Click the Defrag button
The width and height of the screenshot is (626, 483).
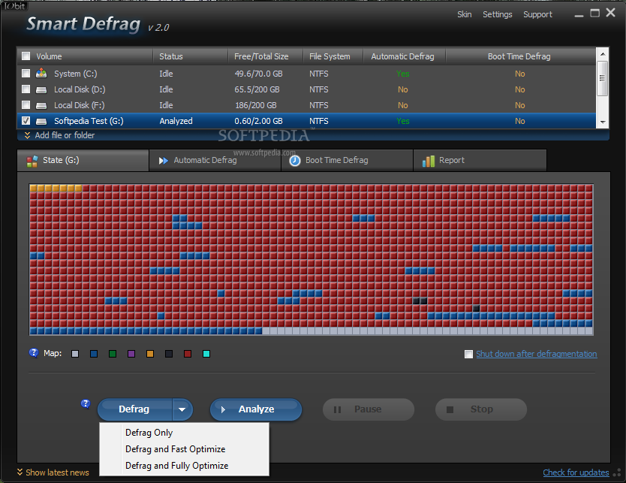tap(135, 409)
